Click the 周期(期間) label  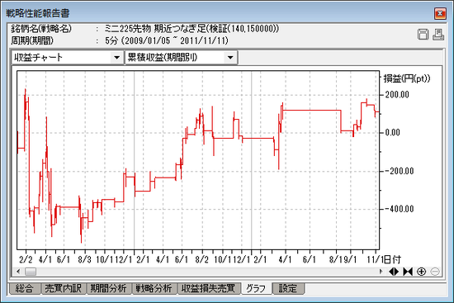tap(32, 40)
